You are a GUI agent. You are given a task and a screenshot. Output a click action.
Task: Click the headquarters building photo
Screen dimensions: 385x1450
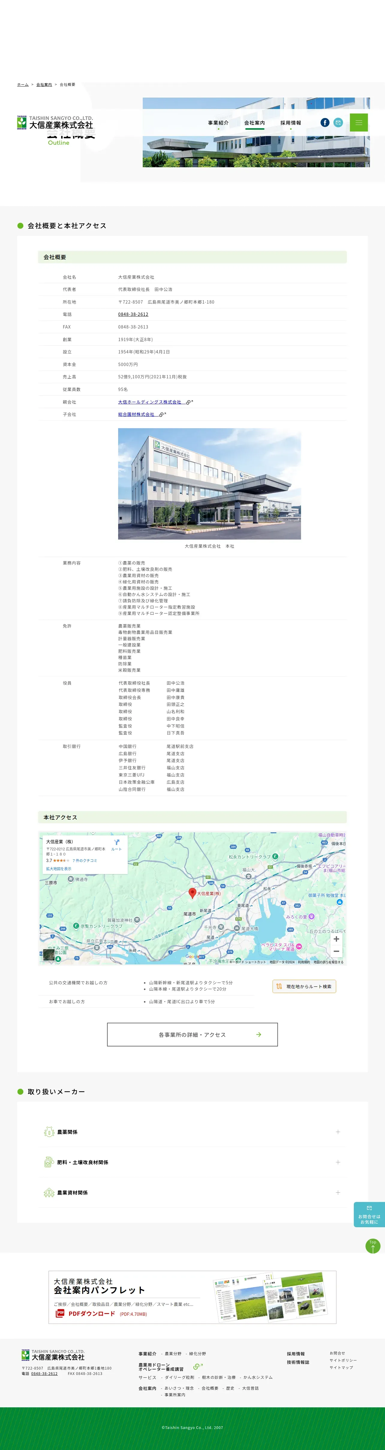(209, 483)
